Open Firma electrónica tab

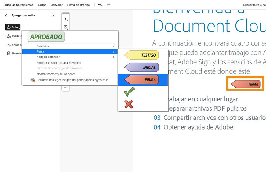point(78,5)
